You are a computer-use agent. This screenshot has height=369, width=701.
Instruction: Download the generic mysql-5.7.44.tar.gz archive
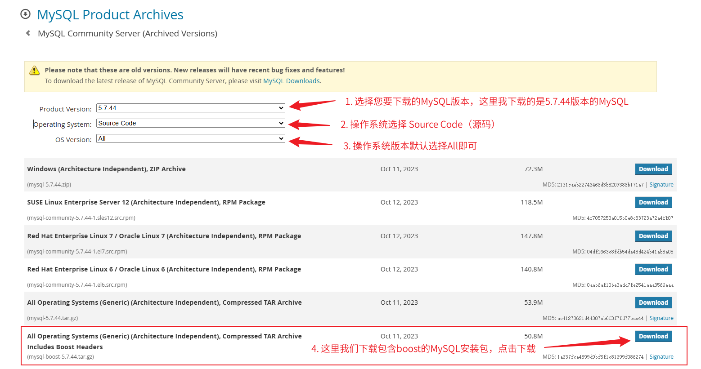point(653,302)
